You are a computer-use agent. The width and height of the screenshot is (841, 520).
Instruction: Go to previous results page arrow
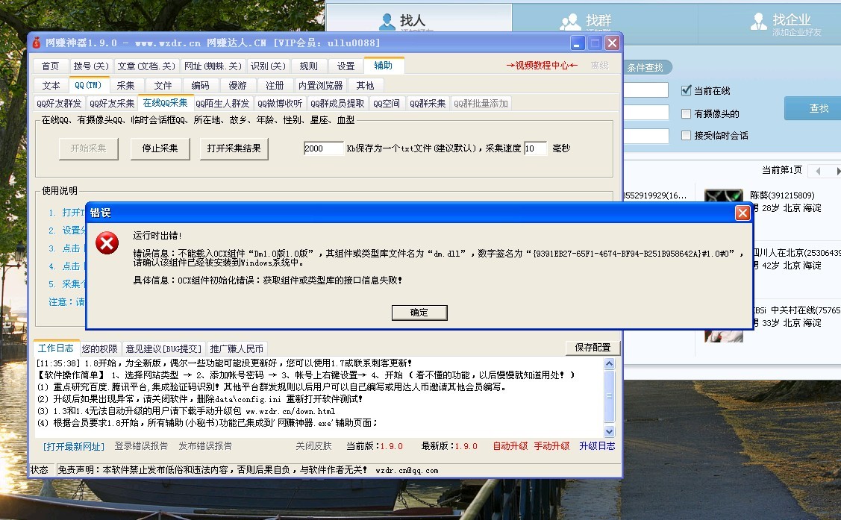pyautogui.click(x=818, y=171)
